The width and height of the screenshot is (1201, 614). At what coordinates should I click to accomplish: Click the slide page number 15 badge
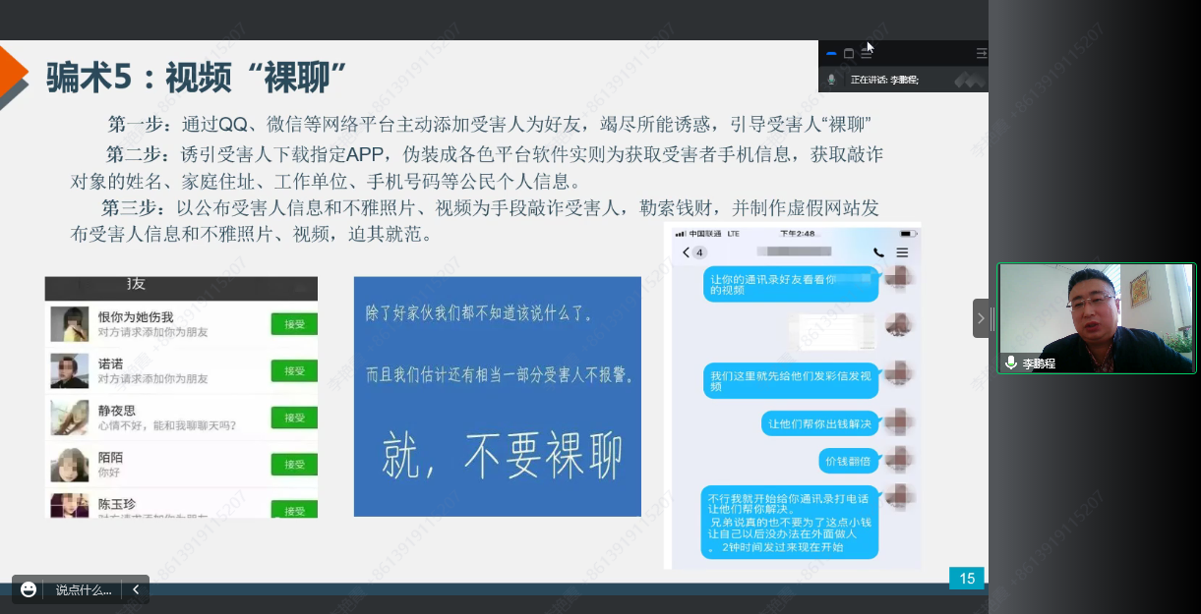pos(966,579)
